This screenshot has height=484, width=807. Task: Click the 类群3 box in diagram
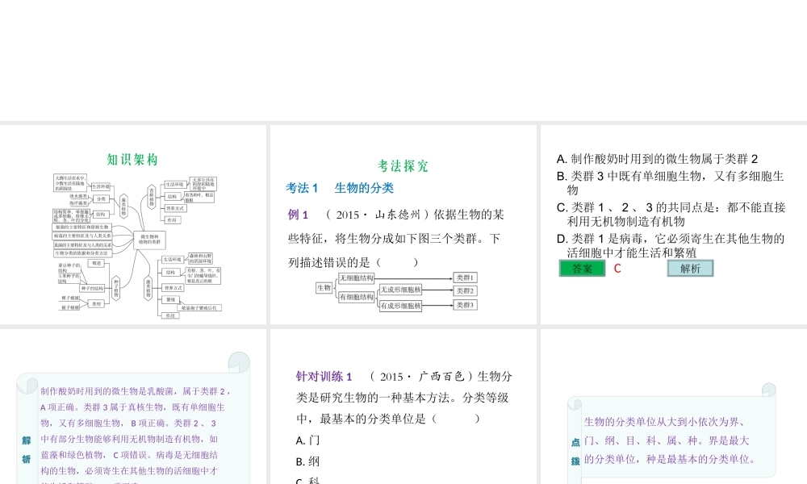pos(466,304)
